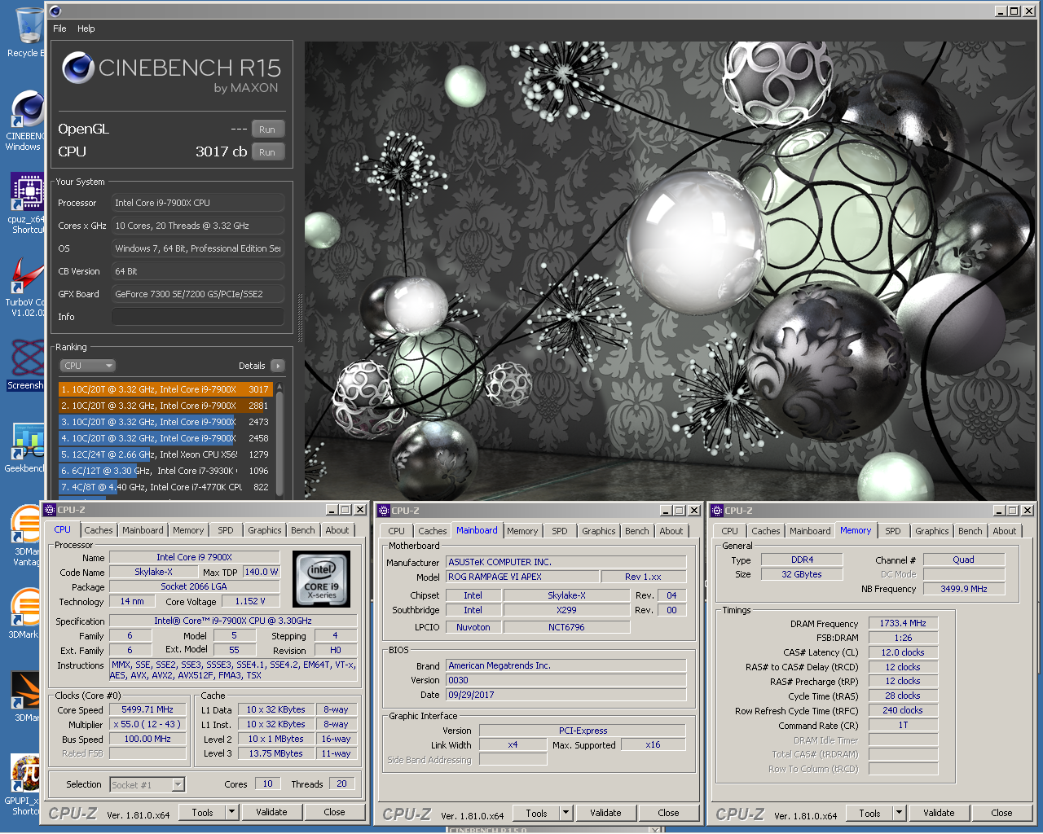The width and height of the screenshot is (1043, 834).
Task: Switch to Caches tab in CPU-Z CPU window
Action: pyautogui.click(x=99, y=530)
